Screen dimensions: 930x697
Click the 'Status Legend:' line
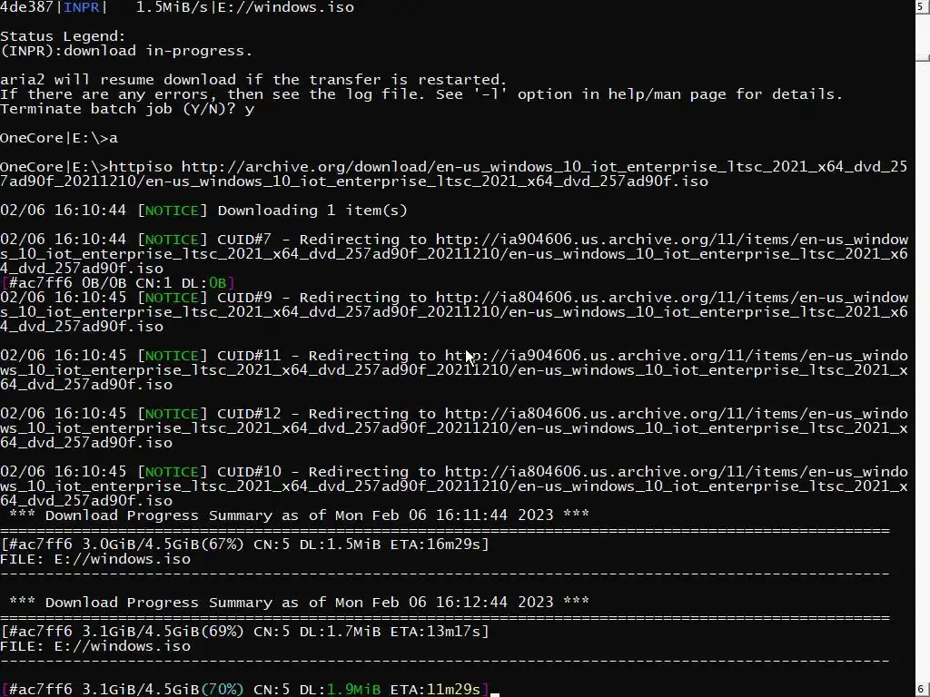pos(63,36)
